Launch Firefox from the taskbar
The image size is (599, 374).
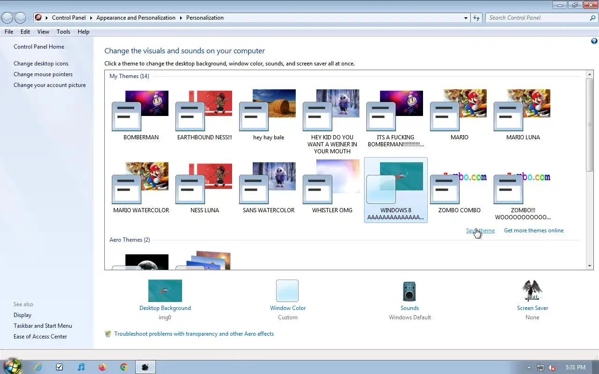point(102,367)
